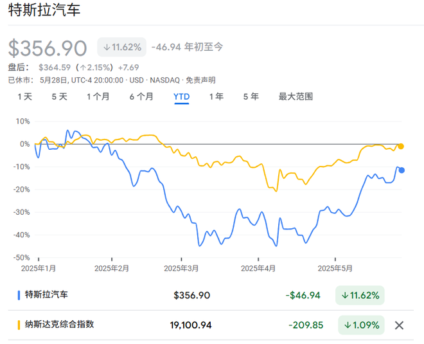The height and width of the screenshot is (344, 424).
Task: Click the blue swatch beside 特斯拉汽车 in the legend
Action: point(19,295)
